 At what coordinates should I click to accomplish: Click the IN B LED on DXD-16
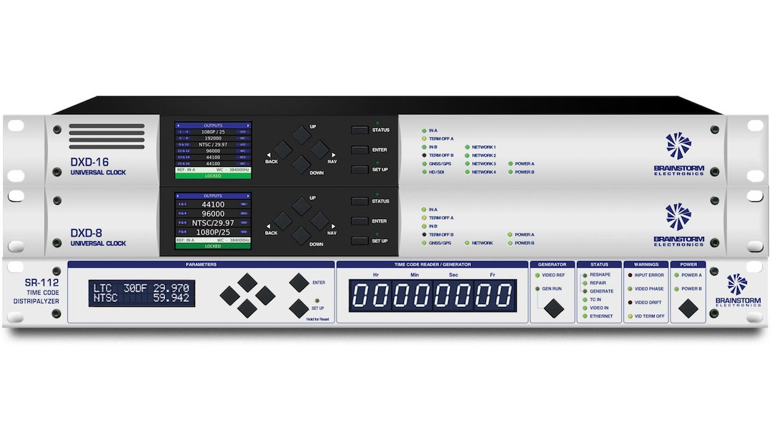click(x=424, y=147)
